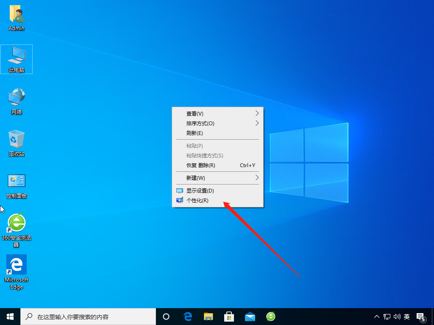Click the Windows Start button
Screen dimensions: 434x325
pos(10,317)
